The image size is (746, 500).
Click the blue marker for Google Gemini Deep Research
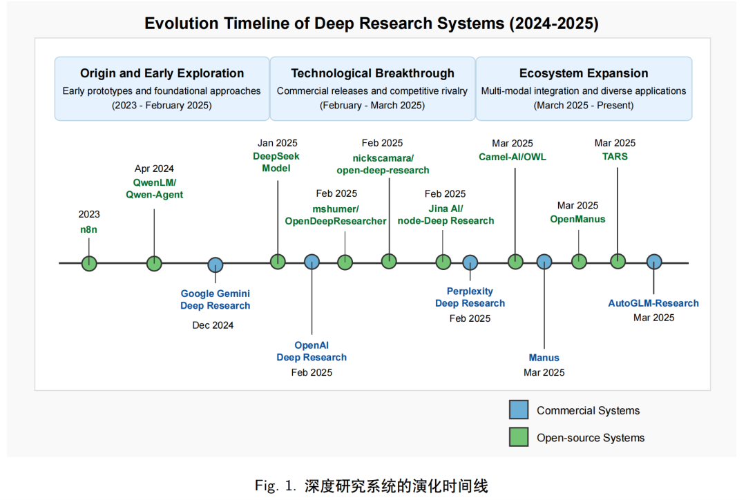(216, 265)
